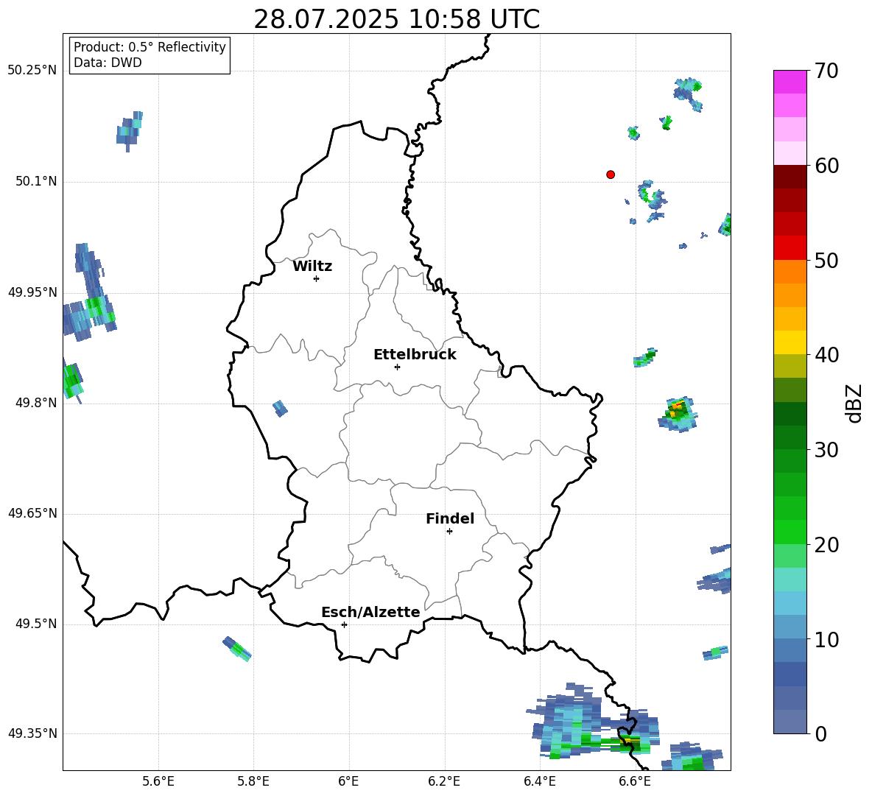Click the 10 tick on colorbar
872x796 pixels.
826,639
